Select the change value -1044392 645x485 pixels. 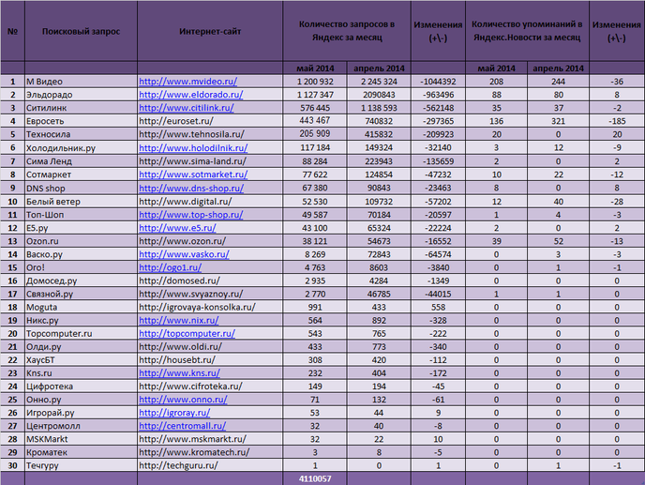(438, 82)
